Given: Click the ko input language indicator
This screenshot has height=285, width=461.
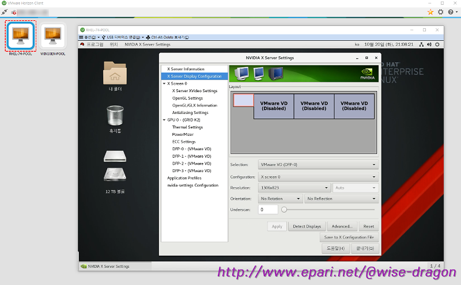Looking at the screenshot, I should 357,44.
